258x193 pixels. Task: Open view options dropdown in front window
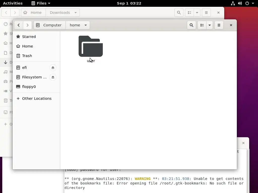(209, 25)
